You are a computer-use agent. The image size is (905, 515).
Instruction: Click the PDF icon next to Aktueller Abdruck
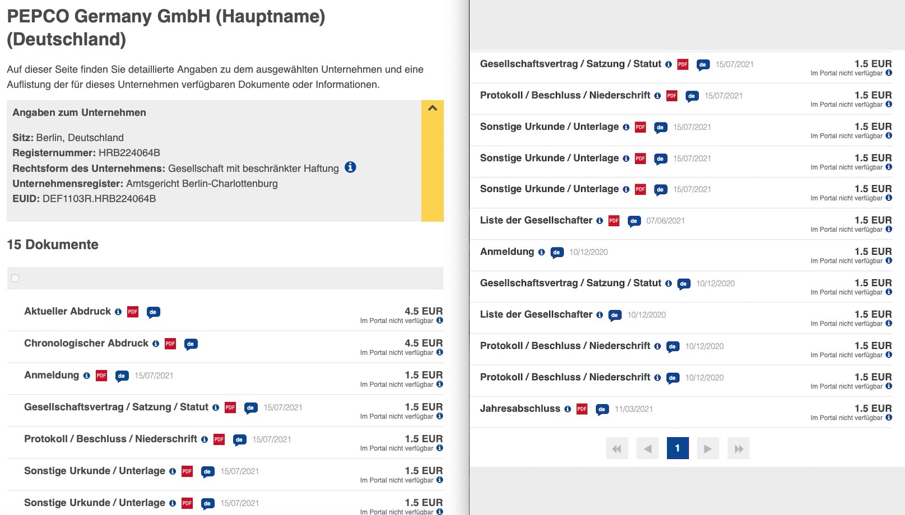[133, 312]
